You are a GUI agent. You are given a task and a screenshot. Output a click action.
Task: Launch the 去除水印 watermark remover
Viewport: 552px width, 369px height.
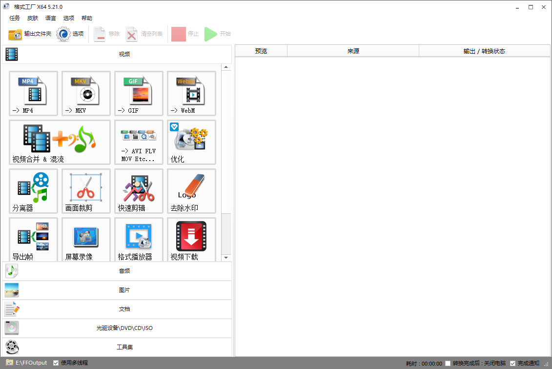point(191,191)
